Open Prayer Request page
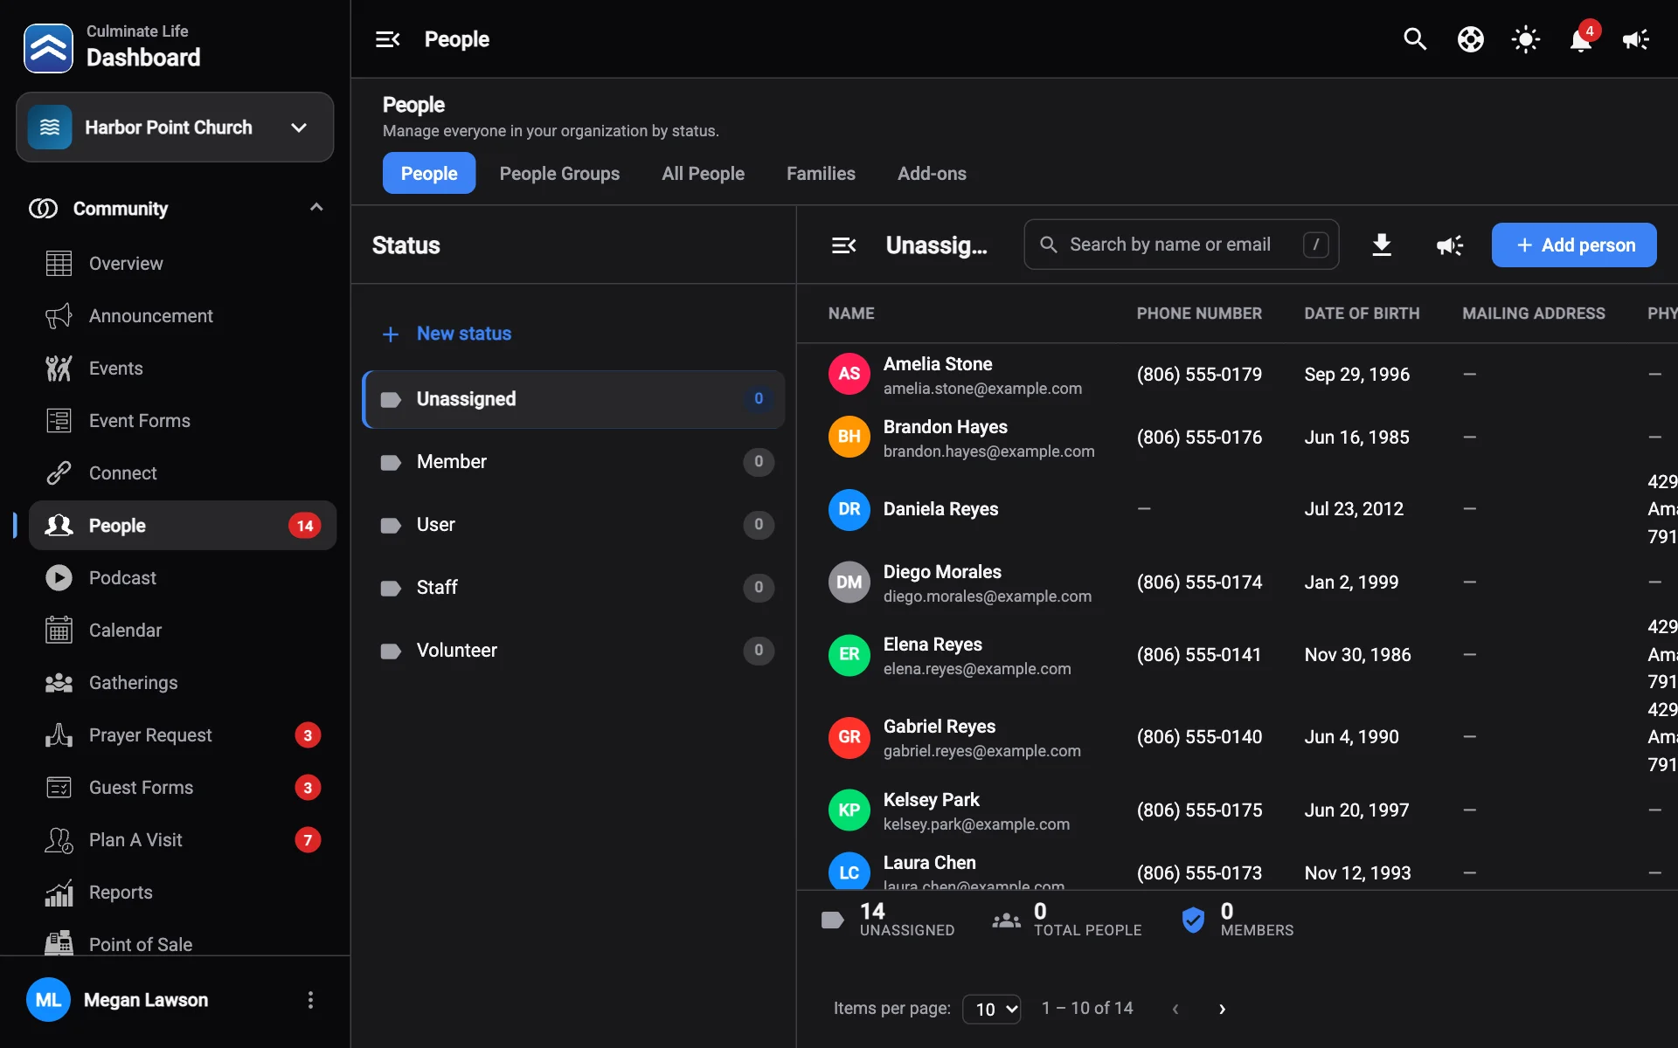 [x=183, y=735]
